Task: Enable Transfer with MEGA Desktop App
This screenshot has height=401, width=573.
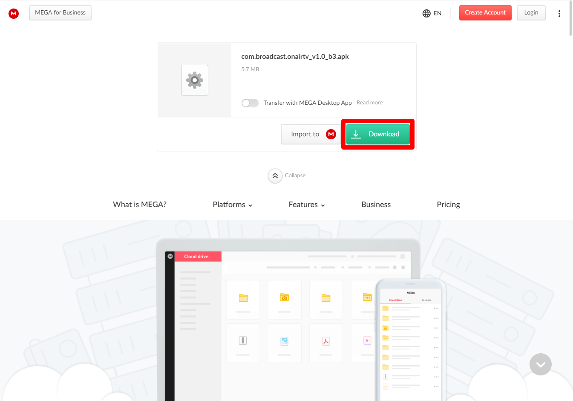Action: 250,103
